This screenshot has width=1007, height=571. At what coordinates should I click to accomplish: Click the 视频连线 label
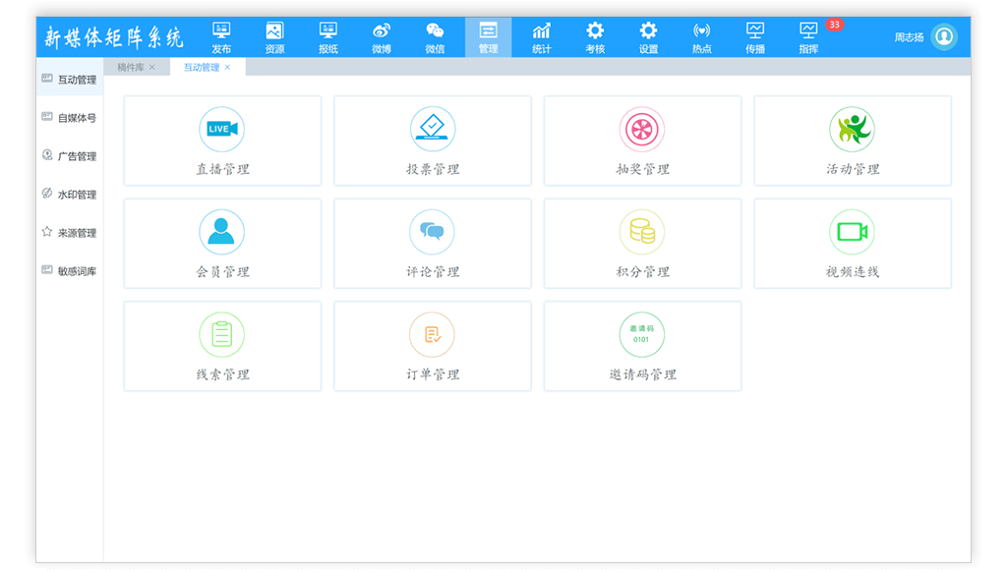pyautogui.click(x=853, y=272)
